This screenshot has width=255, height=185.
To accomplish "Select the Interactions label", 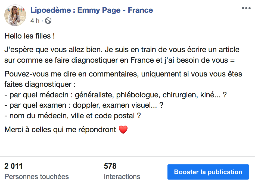I will coord(122,177).
